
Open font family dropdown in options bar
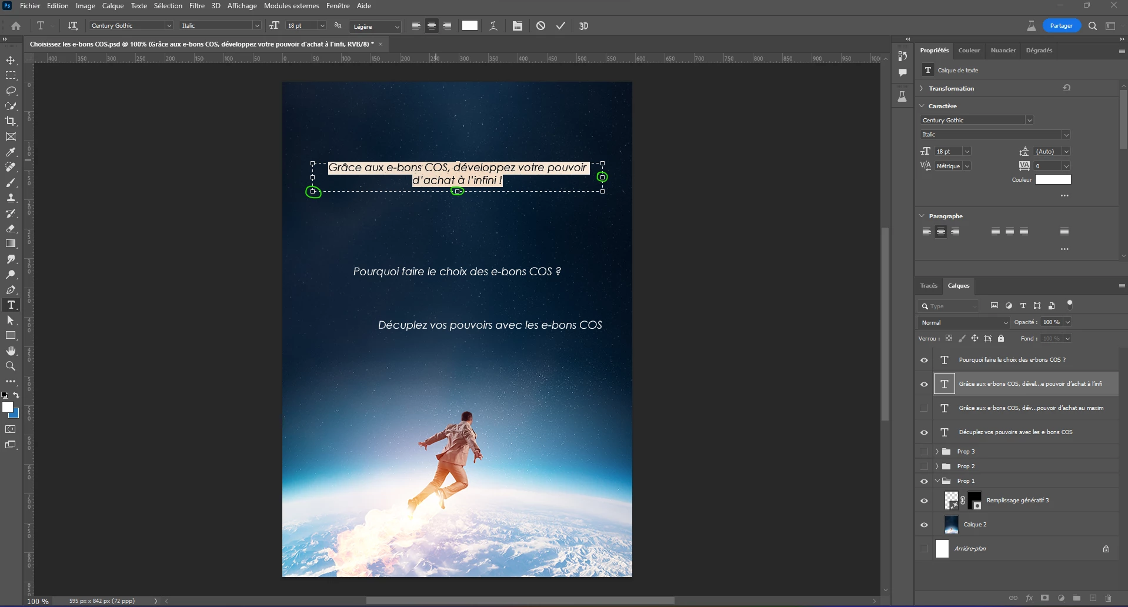169,26
